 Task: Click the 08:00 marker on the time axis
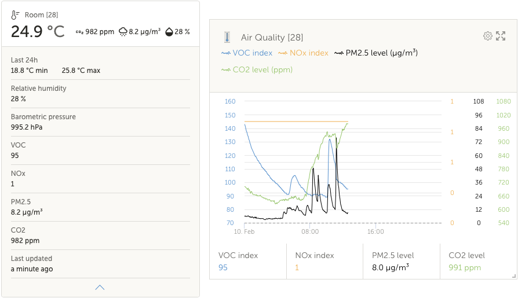click(x=310, y=232)
